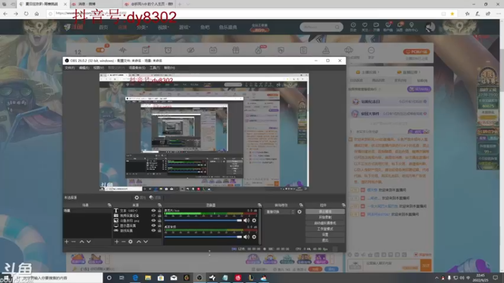
Task: Open the 文件(F) menu in OBS
Action: [x=70, y=68]
